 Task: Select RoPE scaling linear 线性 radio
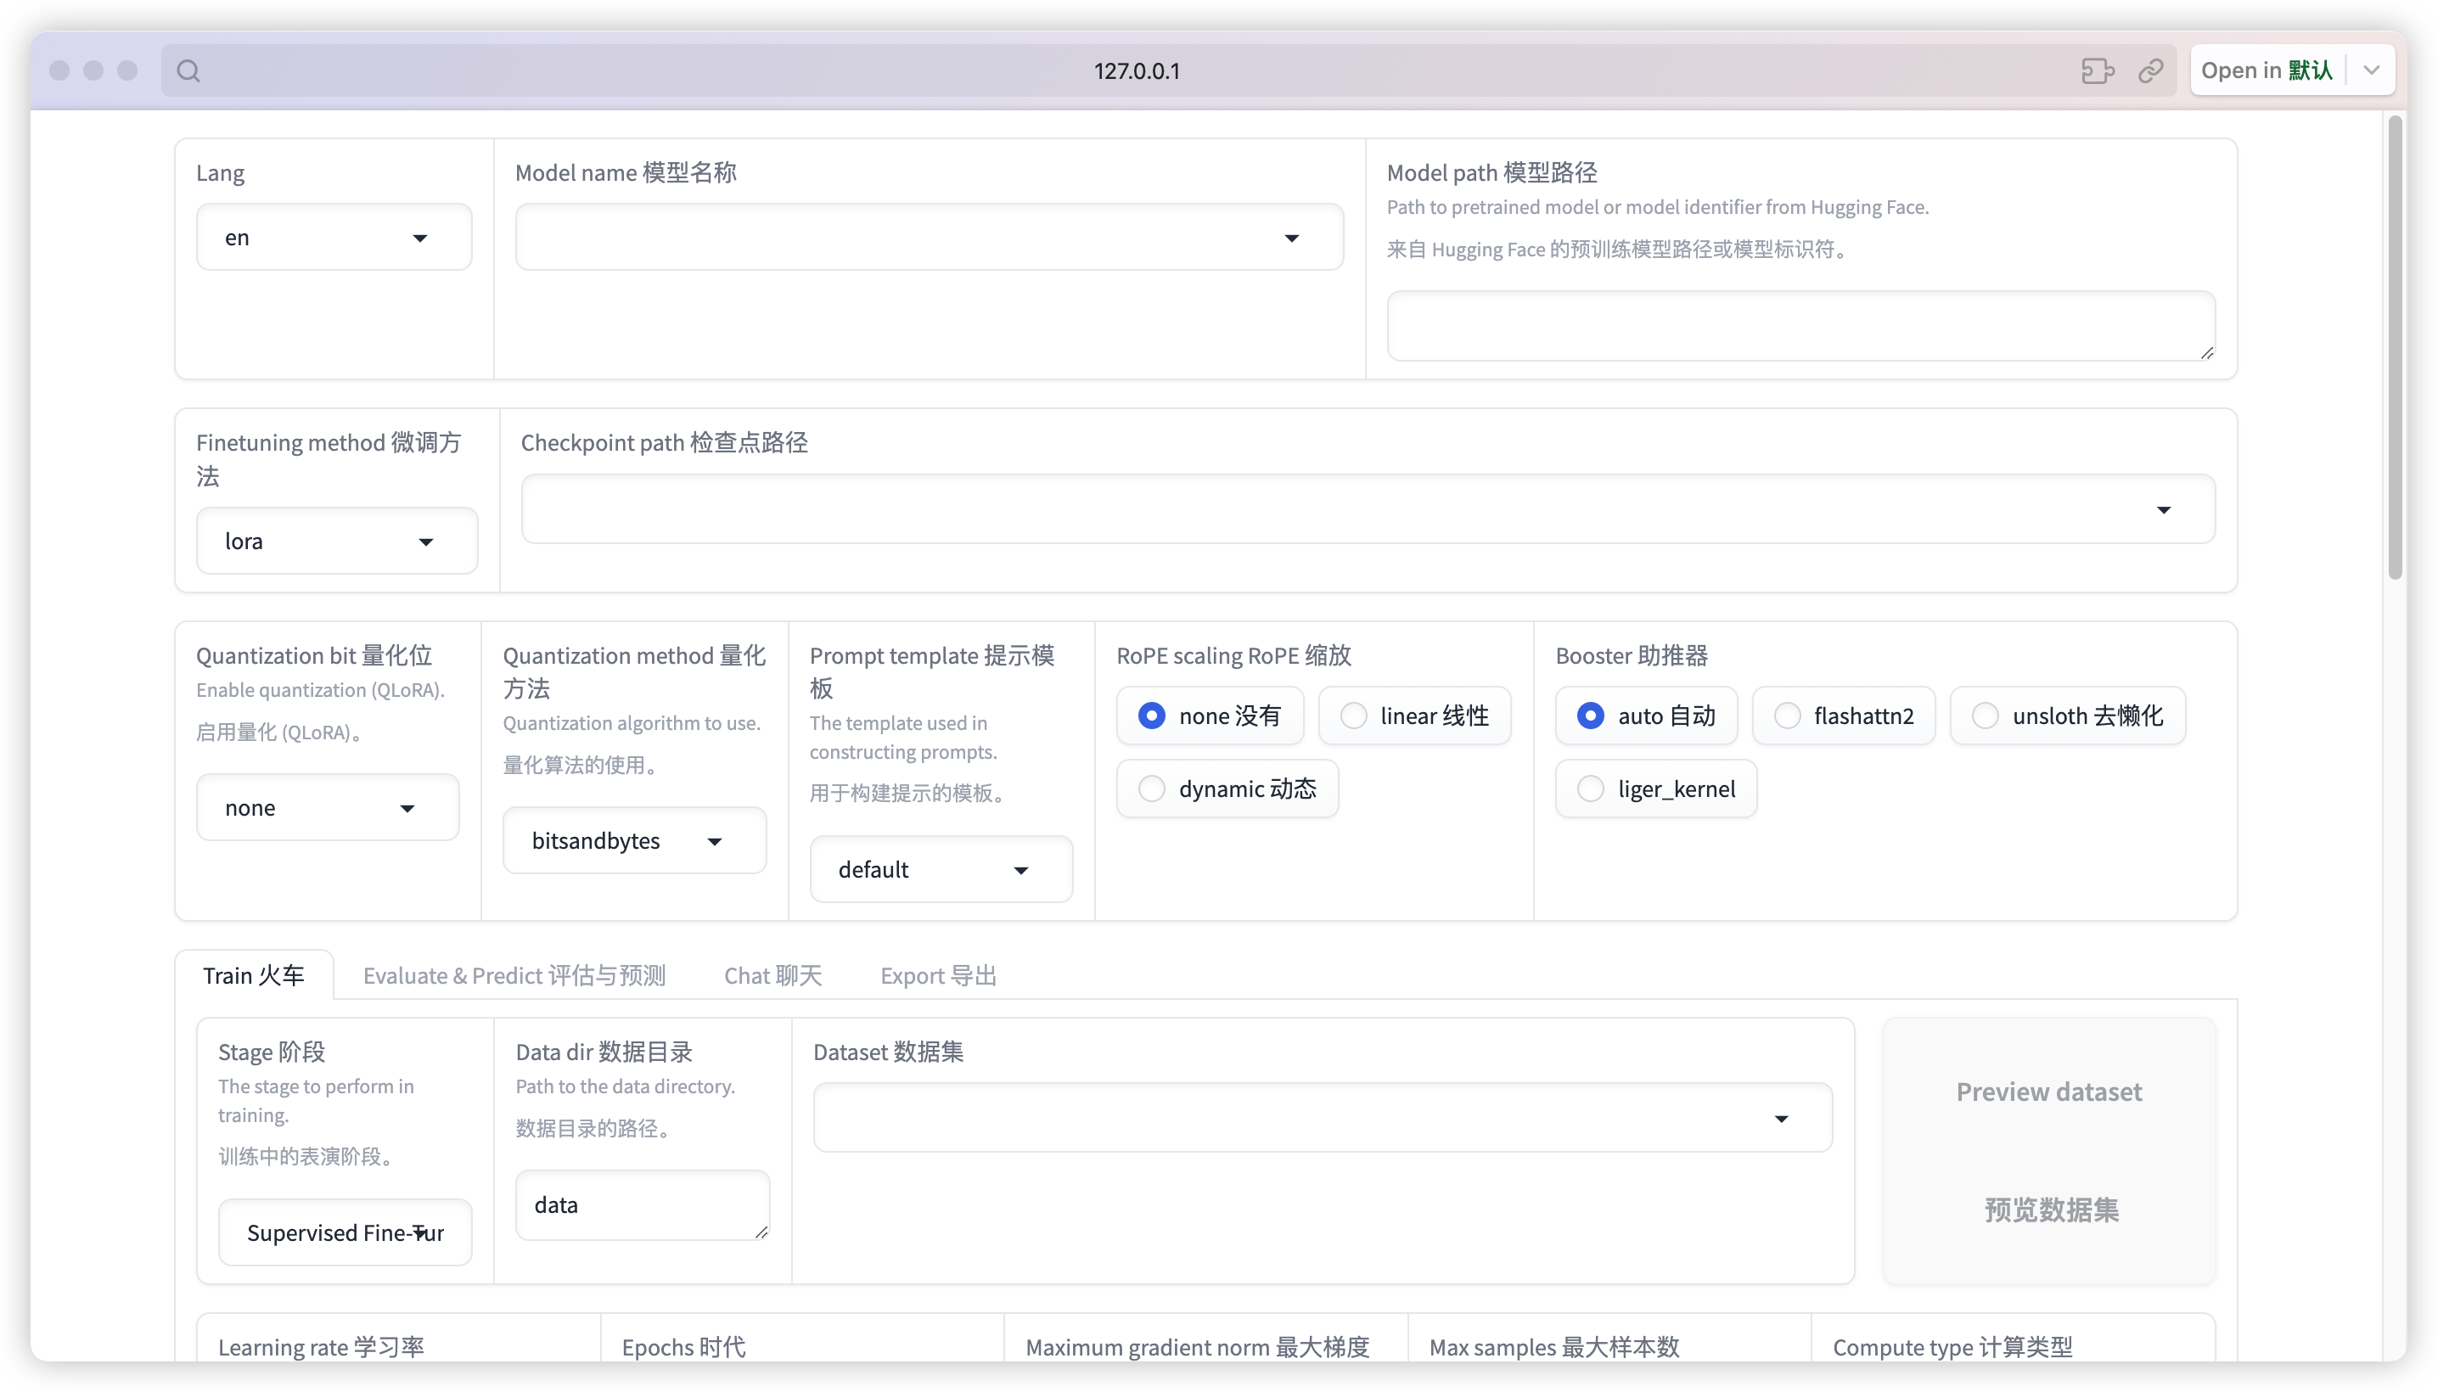pyautogui.click(x=1414, y=716)
